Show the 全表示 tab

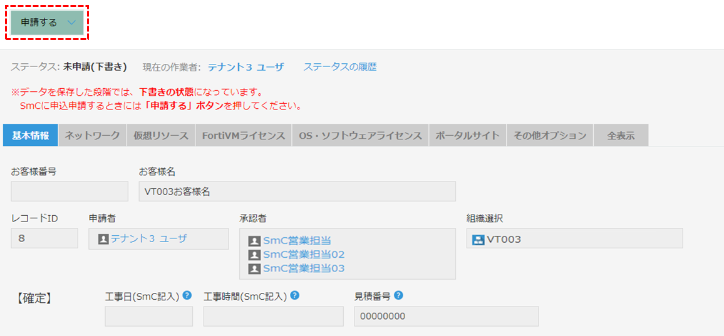[621, 135]
